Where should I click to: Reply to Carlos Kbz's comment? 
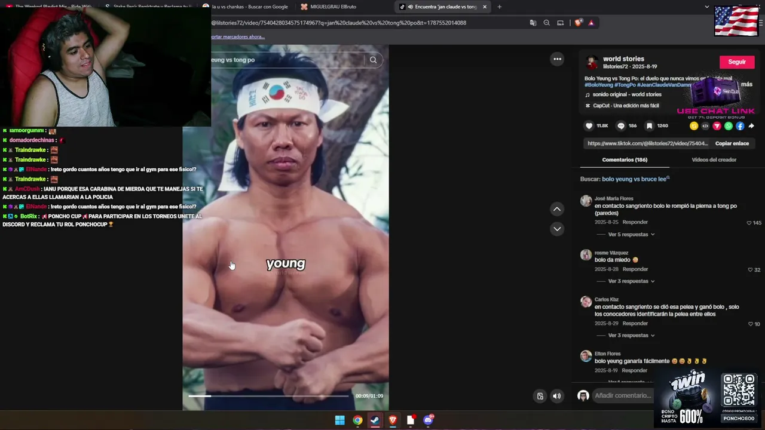(x=635, y=324)
